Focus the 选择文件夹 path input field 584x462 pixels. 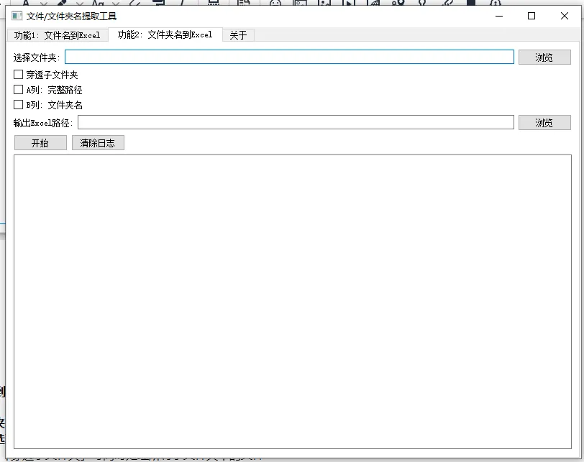[x=289, y=57]
